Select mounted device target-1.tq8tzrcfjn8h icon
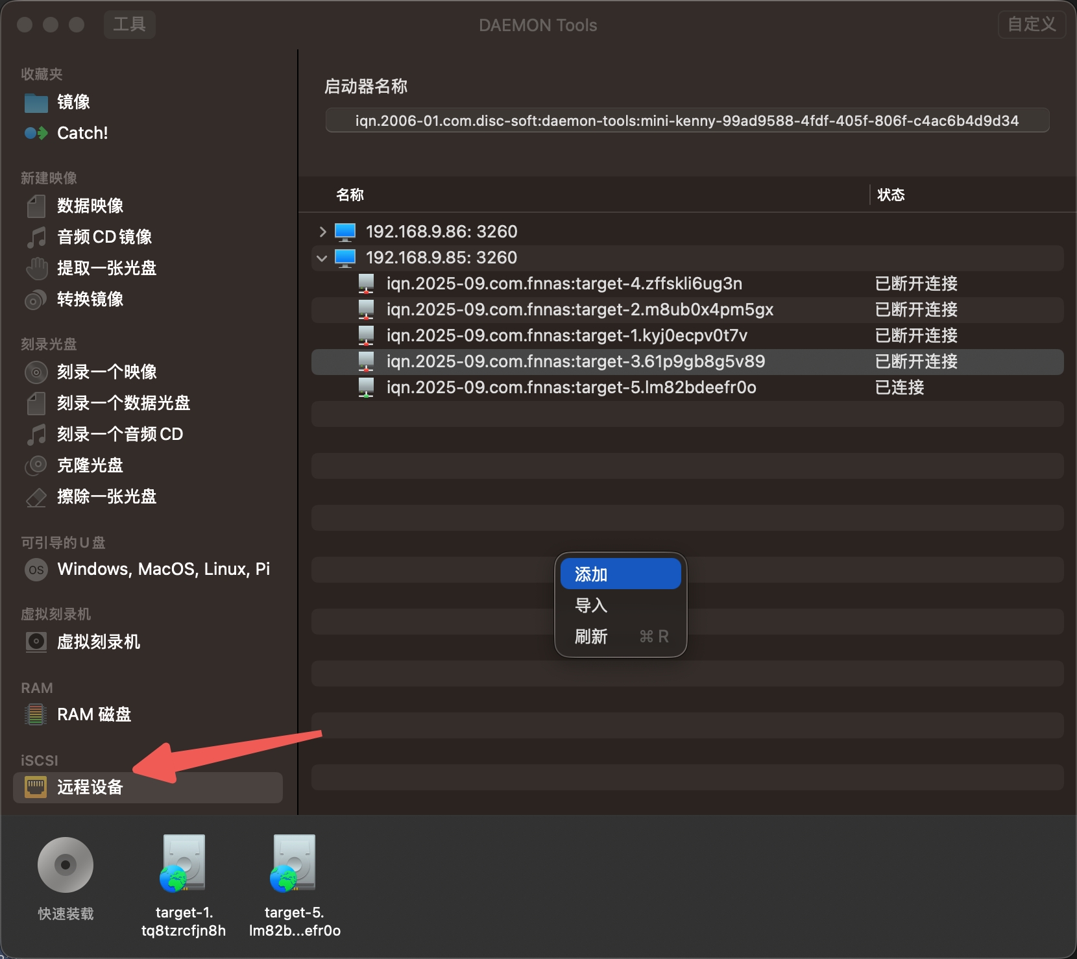Screen dimensions: 1077x959 (184, 863)
